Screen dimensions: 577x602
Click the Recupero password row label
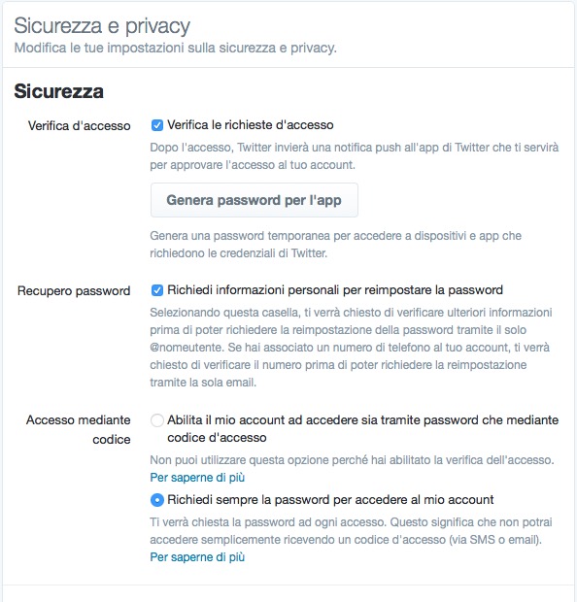tap(74, 290)
